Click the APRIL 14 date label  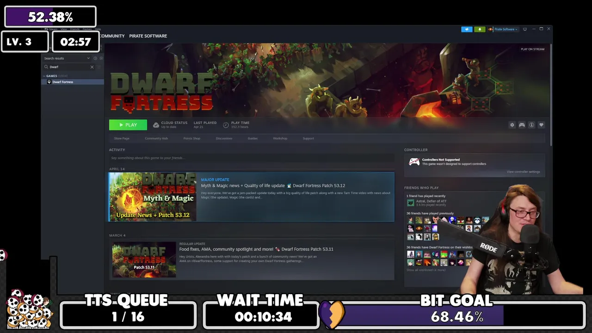[117, 169]
